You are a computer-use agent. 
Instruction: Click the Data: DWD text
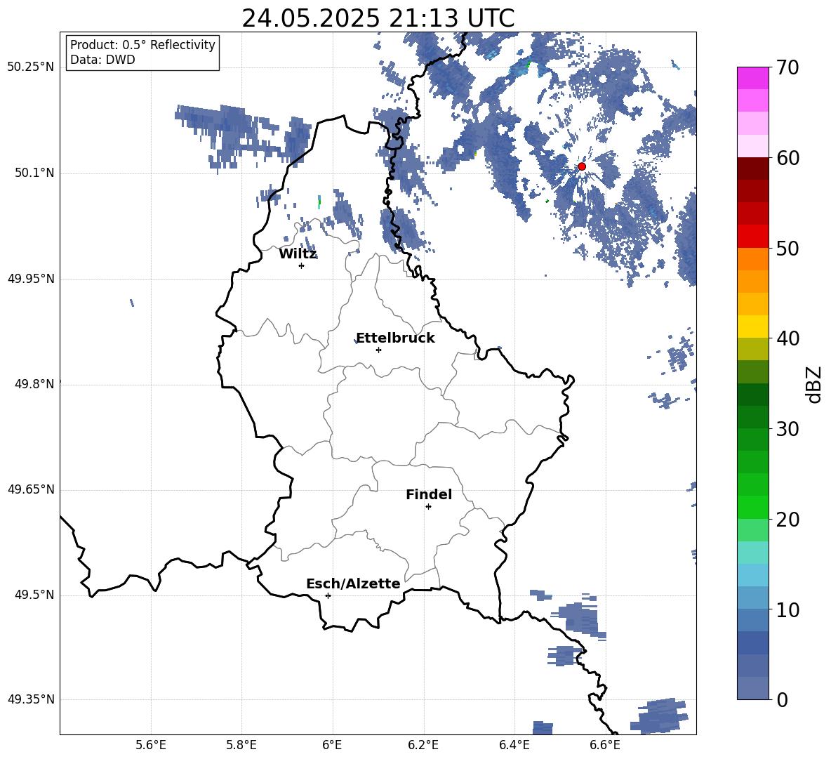[x=102, y=60]
